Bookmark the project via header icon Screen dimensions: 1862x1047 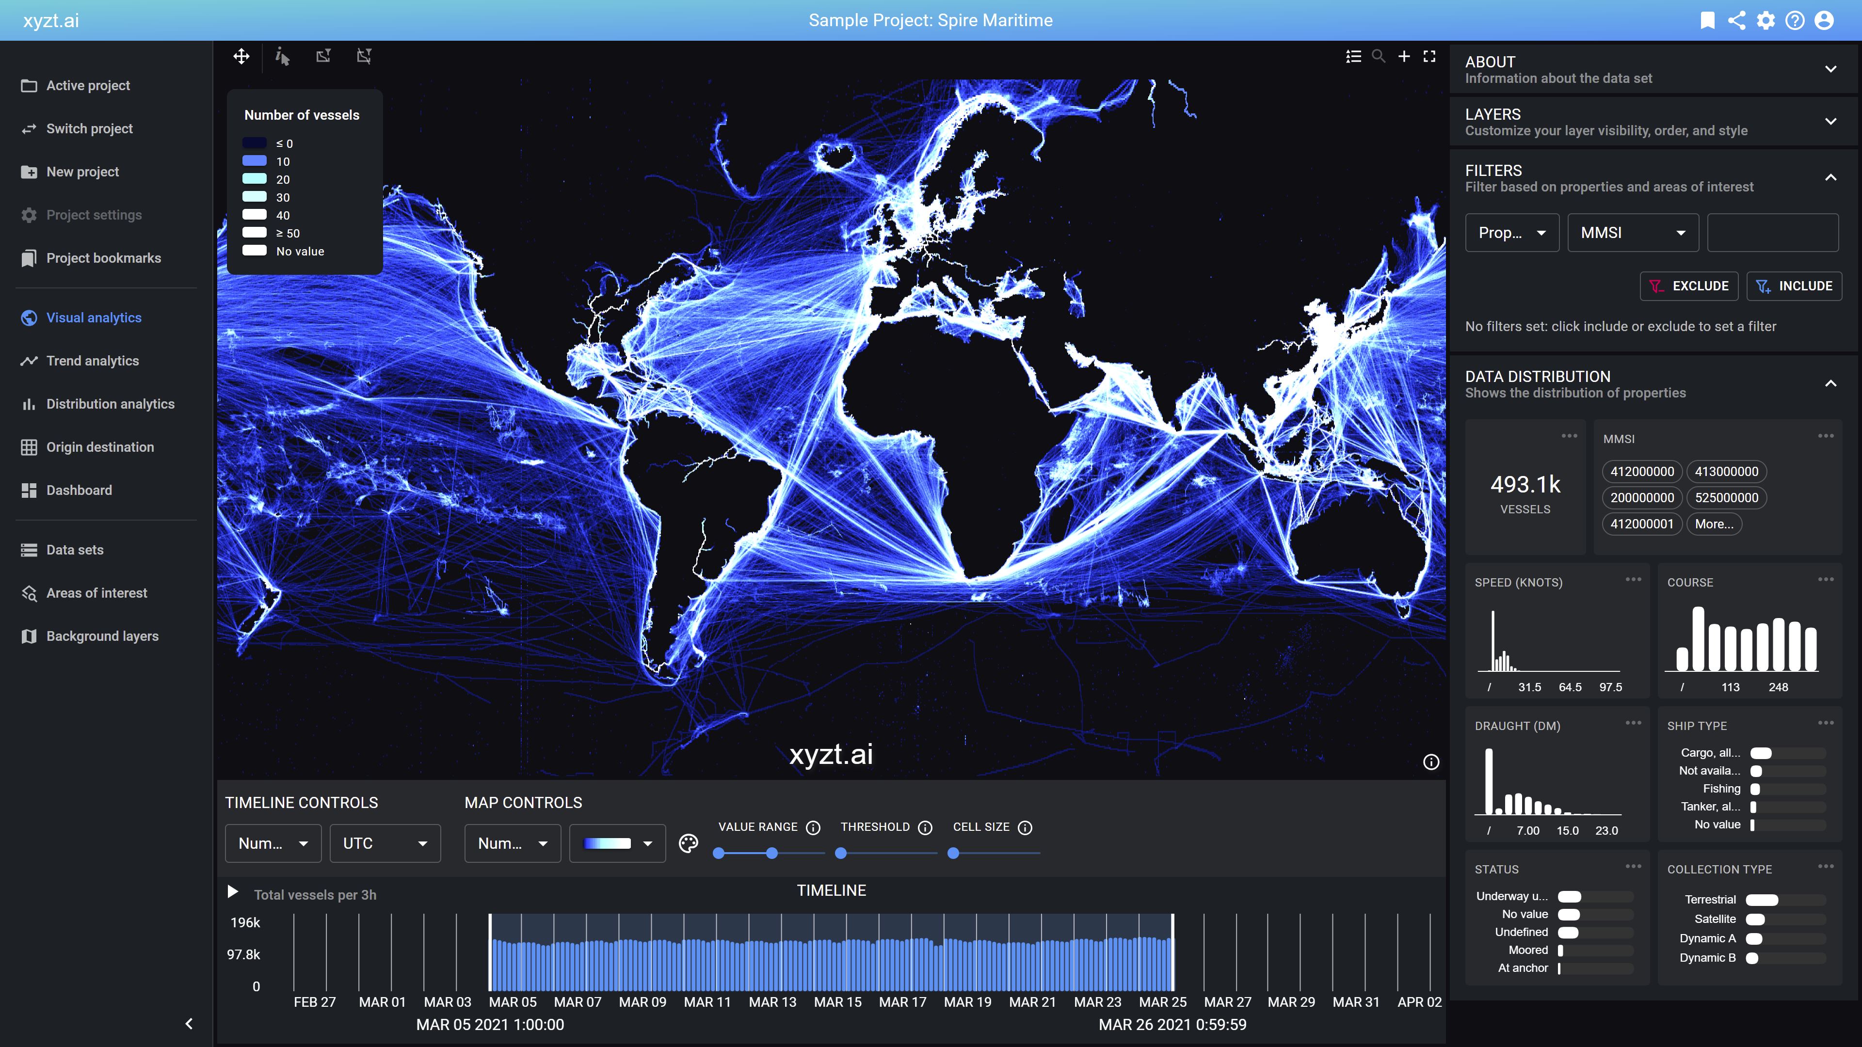1707,20
